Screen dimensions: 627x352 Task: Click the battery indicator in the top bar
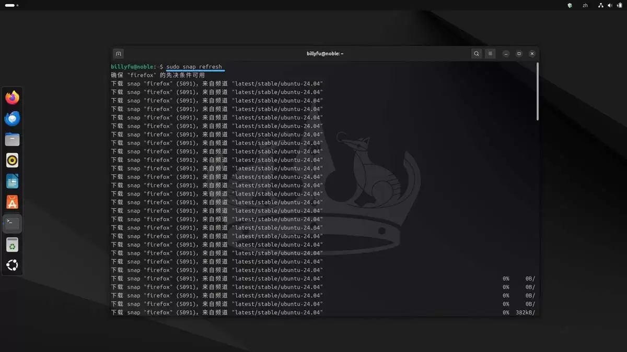tap(619, 5)
